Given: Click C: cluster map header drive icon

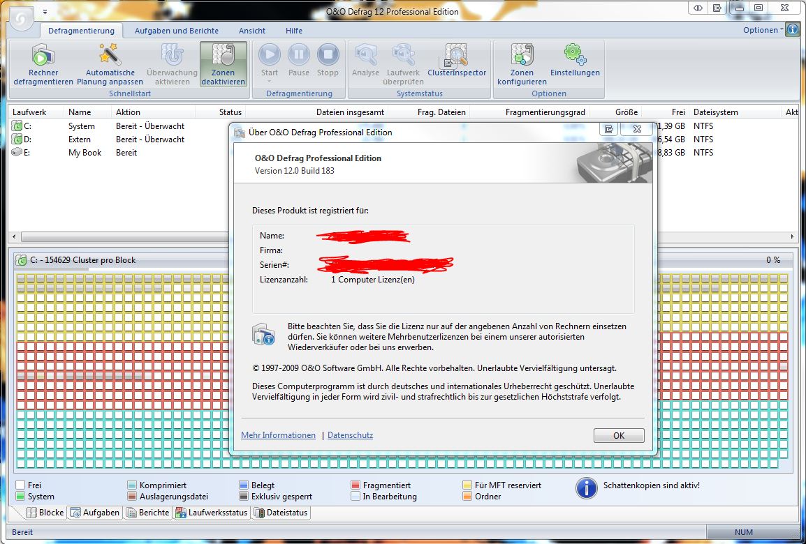Looking at the screenshot, I should tap(22, 260).
